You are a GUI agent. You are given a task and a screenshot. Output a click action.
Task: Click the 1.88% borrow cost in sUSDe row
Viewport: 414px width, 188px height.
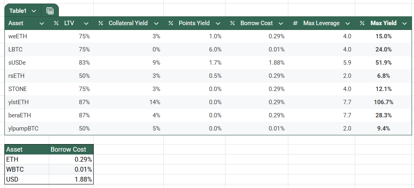[276, 63]
